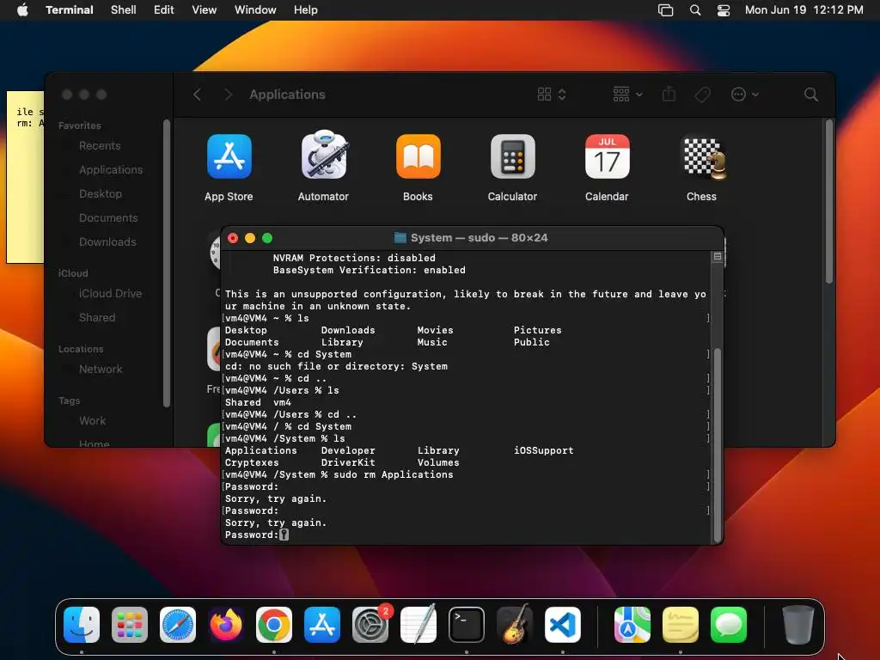
Task: Open the Shell menu
Action: 124,10
